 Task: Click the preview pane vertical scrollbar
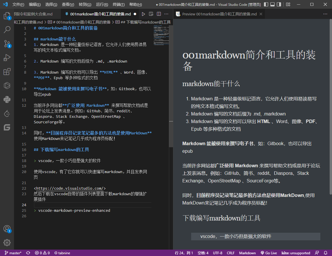[331, 106]
